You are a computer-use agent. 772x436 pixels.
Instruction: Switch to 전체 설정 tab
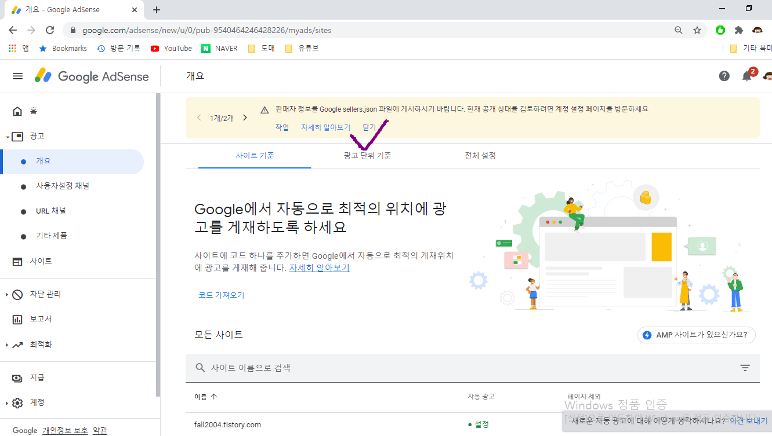[480, 156]
